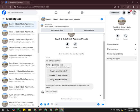Open conversation information blue info icon

click(x=102, y=19)
